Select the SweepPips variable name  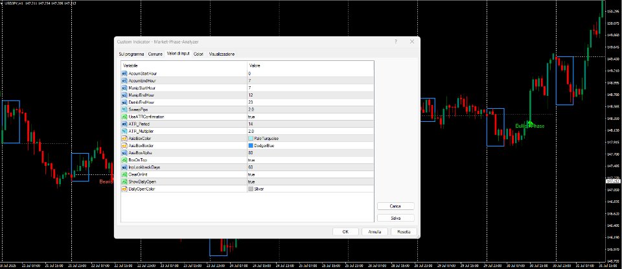(139, 110)
